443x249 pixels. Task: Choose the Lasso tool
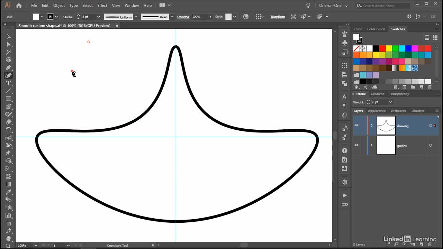(8, 60)
